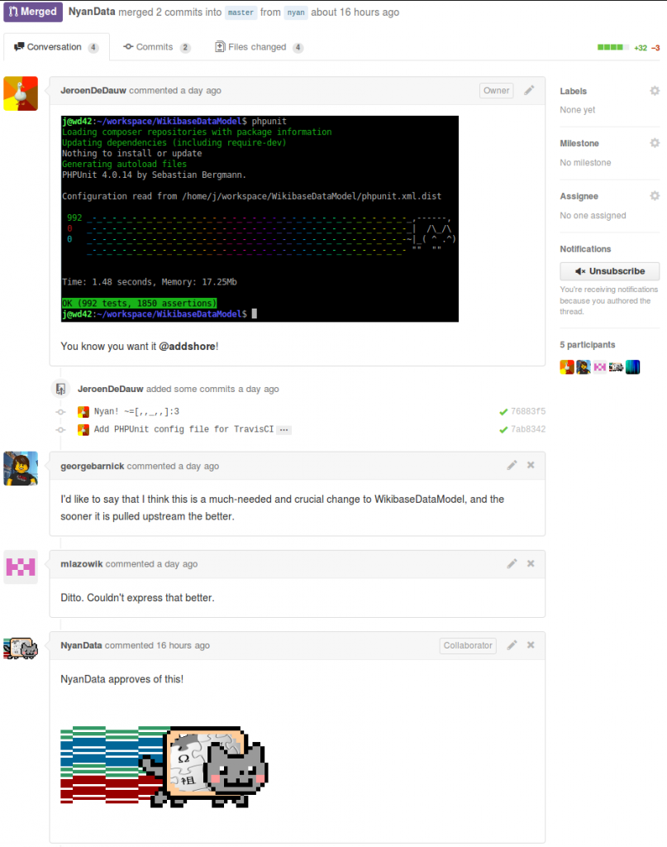667x847 pixels.
Task: Delete georgebarnick's comment with X icon
Action: (531, 465)
